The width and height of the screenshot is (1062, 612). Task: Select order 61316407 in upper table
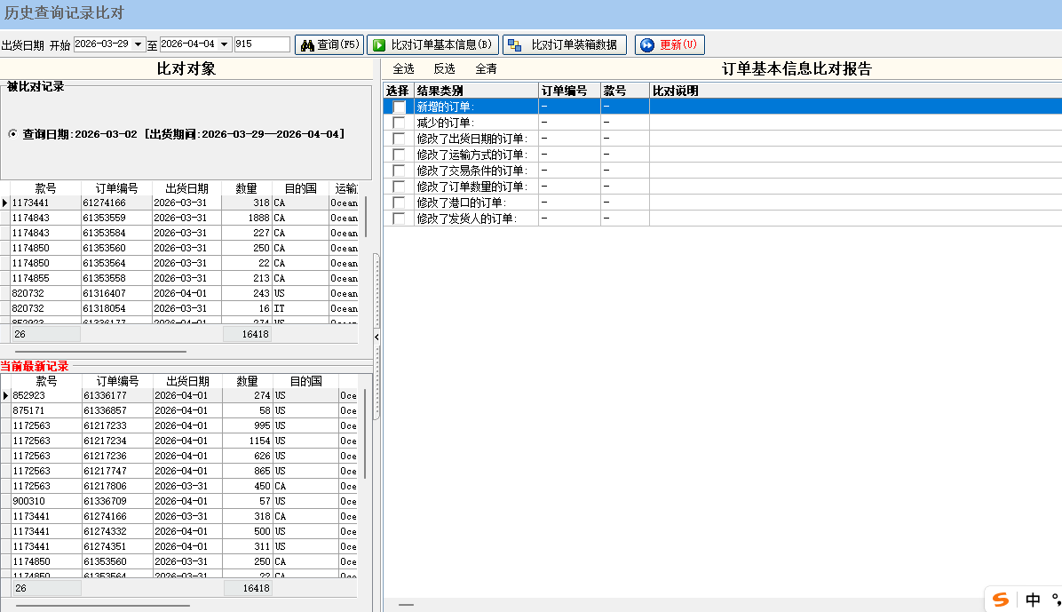tap(104, 293)
